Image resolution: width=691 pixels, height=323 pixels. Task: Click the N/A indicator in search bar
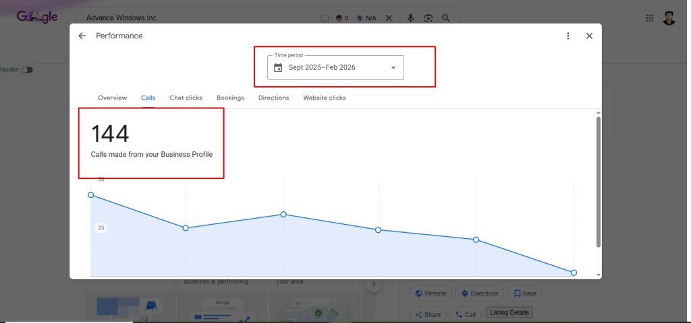tap(366, 18)
